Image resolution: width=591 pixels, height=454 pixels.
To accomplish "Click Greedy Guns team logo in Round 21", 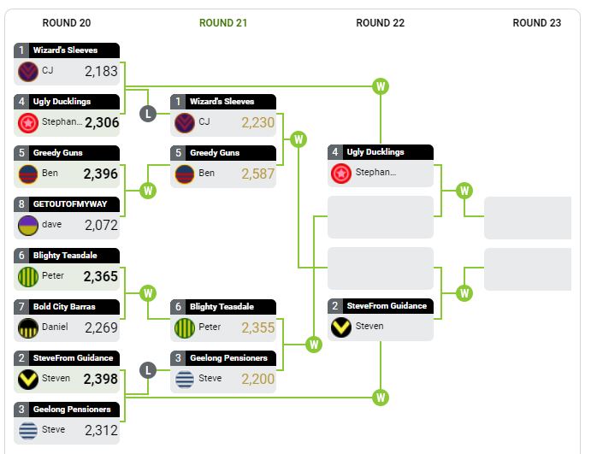I will tap(185, 174).
